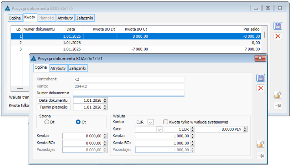291x165 pixels.
Task: Click the horizontal scrollbar under the Kwoty table
Action: pyautogui.click(x=20, y=89)
